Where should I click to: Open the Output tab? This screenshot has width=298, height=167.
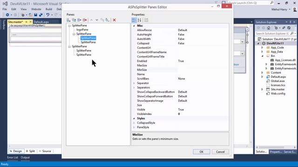[x=25, y=158]
